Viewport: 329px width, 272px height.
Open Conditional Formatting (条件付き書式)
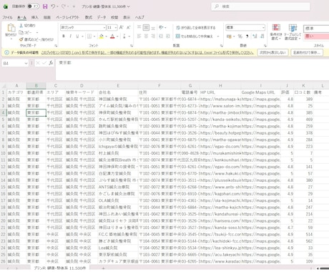pos(276,32)
